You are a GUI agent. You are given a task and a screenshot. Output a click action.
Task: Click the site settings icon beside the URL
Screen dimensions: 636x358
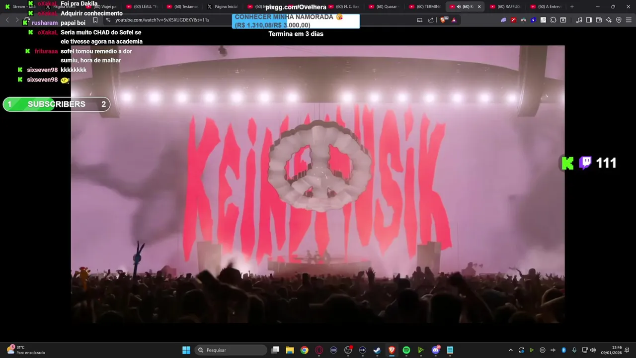[x=108, y=20]
